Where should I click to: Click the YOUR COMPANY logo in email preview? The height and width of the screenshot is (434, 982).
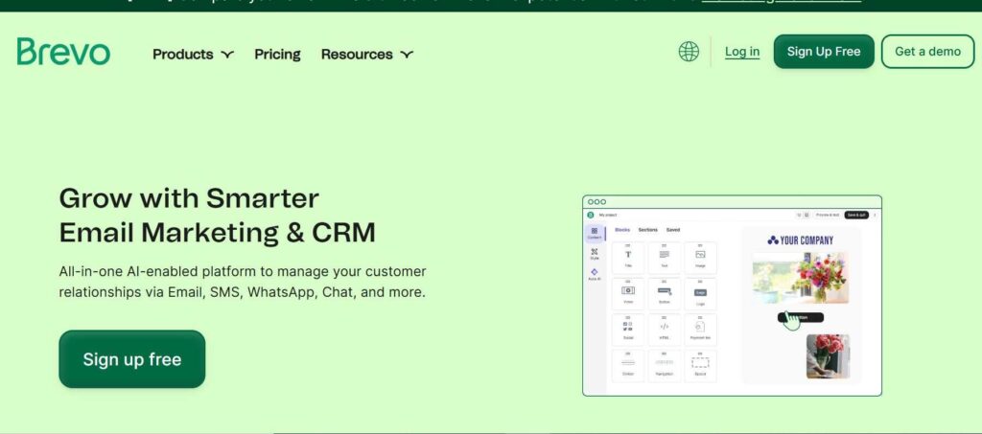tap(801, 240)
